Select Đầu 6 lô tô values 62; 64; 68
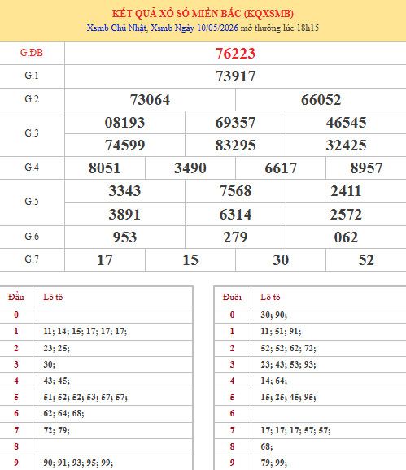Viewport: 406px width, 470px height. 63,413
